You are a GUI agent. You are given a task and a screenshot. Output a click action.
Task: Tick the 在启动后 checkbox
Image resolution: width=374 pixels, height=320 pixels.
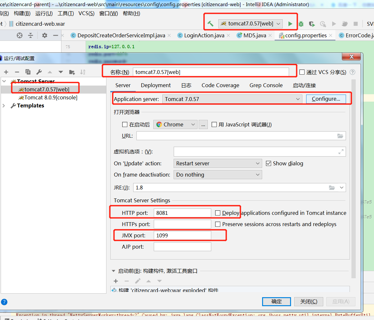[x=124, y=124]
